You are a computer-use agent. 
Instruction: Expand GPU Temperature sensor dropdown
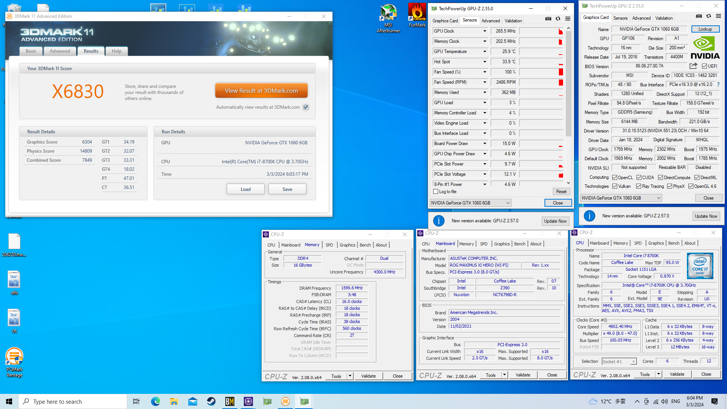(485, 52)
